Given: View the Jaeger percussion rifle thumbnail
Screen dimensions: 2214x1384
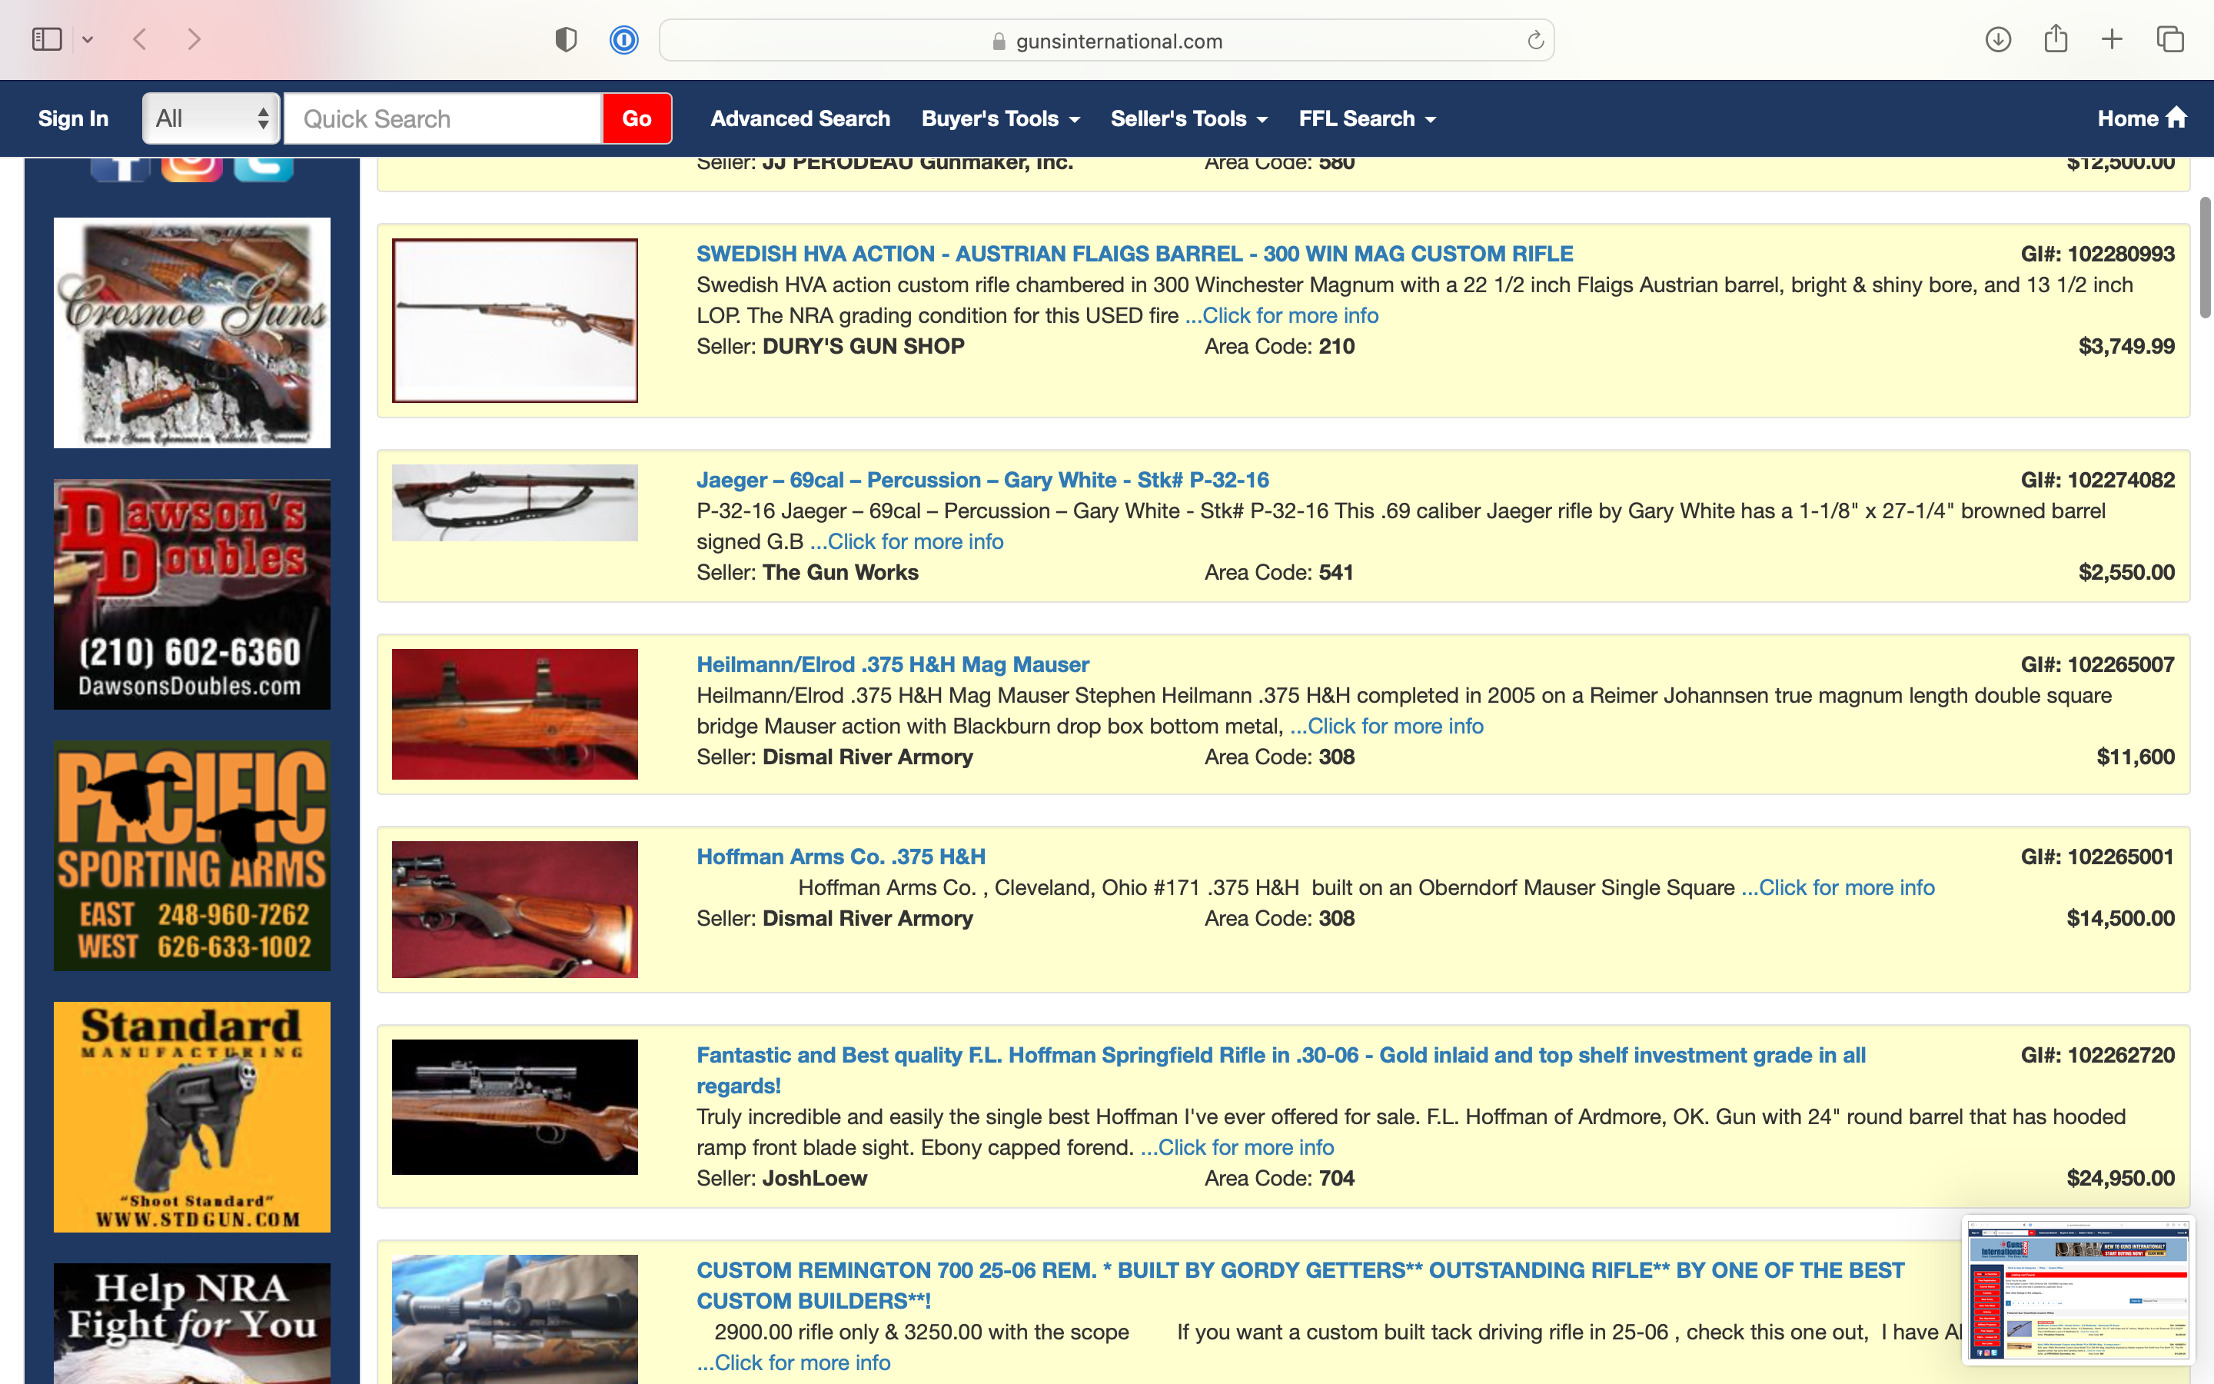Looking at the screenshot, I should (515, 503).
